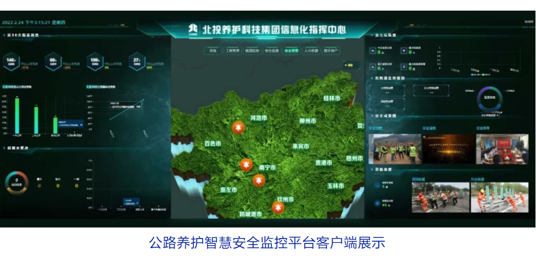Select the 南宁市 label on the map
This screenshot has height=263, width=536.
point(267,168)
